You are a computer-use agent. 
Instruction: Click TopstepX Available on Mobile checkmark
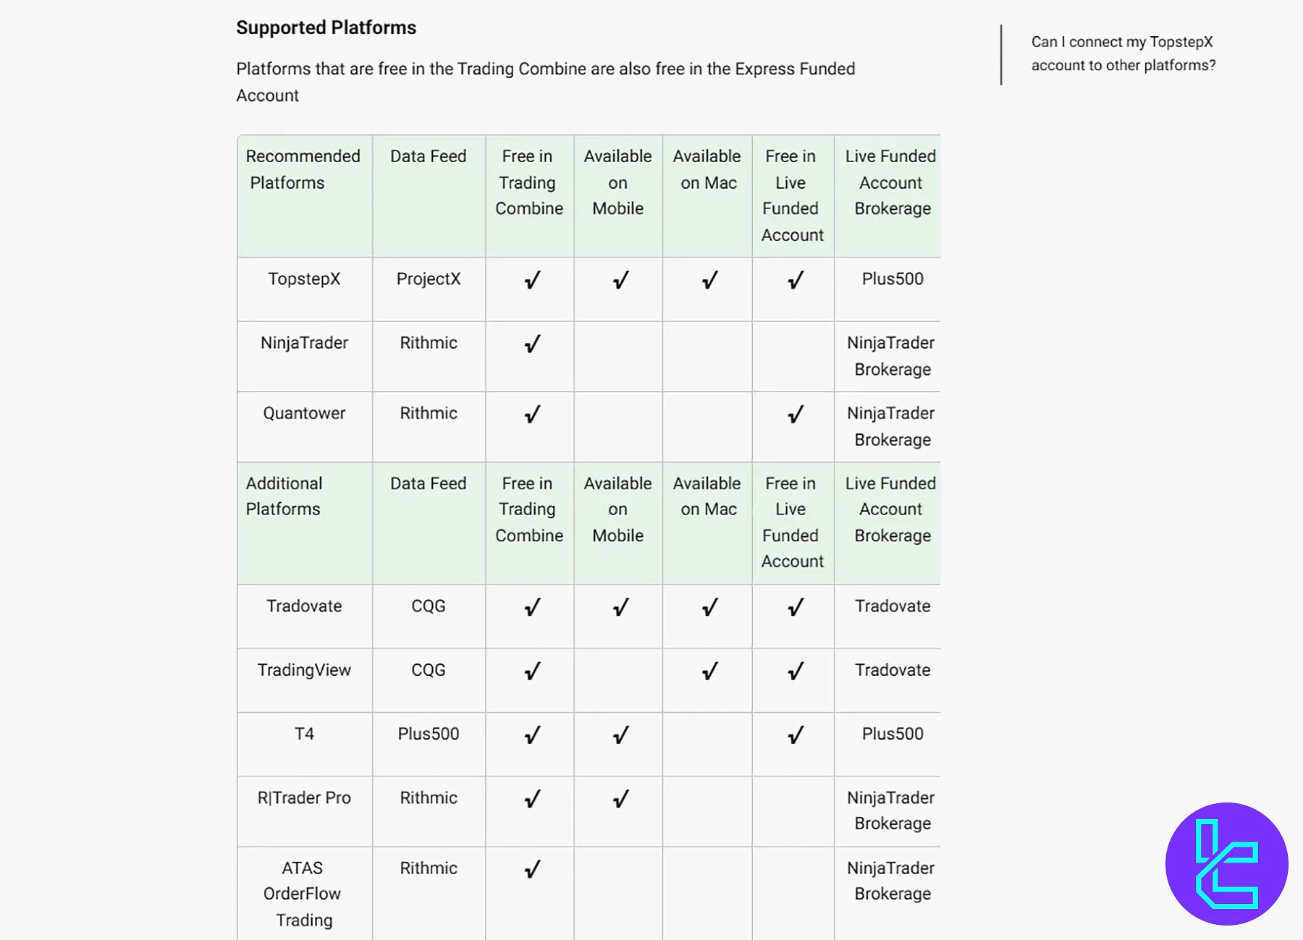(620, 280)
